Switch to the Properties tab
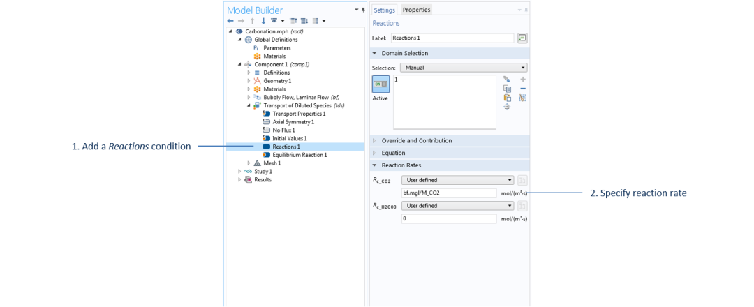 (x=416, y=10)
